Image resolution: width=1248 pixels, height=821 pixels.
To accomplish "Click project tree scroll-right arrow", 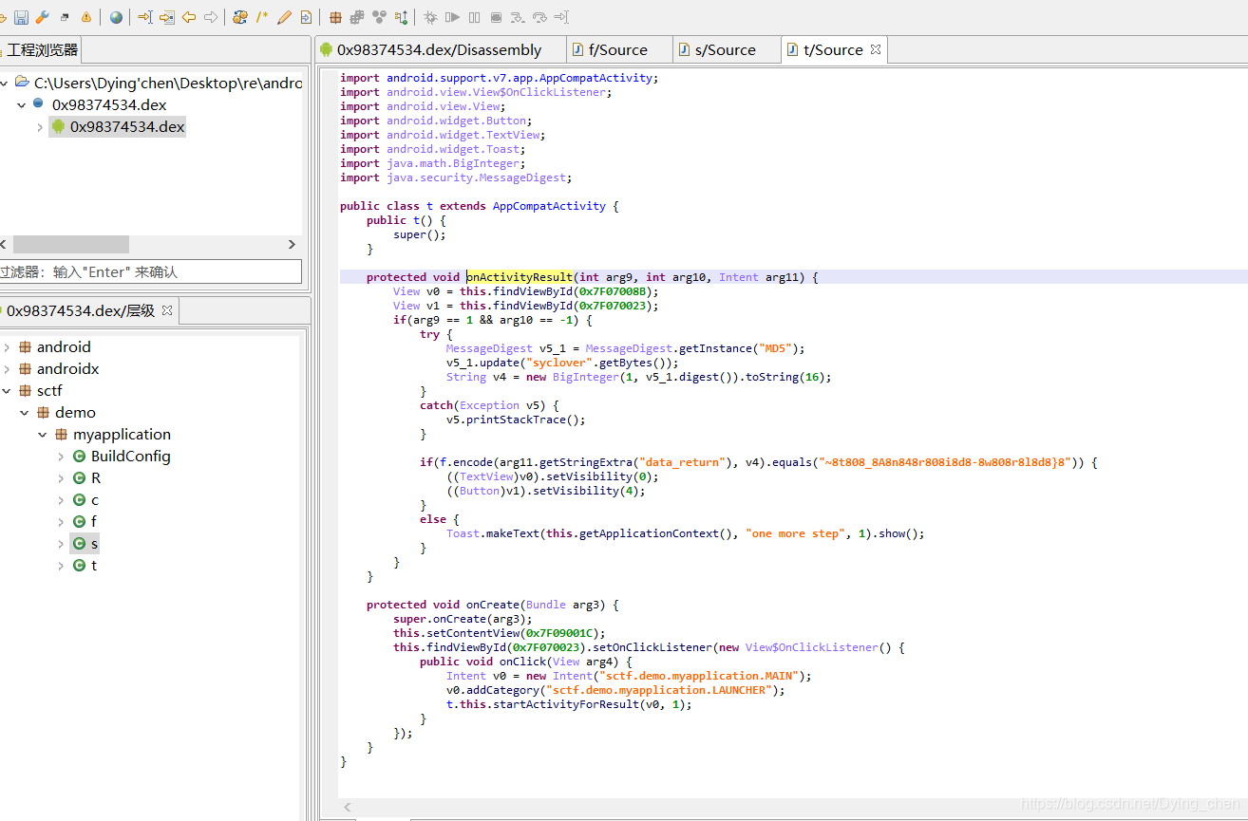I will pos(292,245).
